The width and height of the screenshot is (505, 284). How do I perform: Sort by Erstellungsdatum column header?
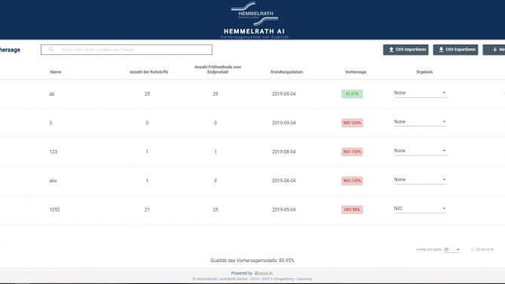(x=286, y=72)
